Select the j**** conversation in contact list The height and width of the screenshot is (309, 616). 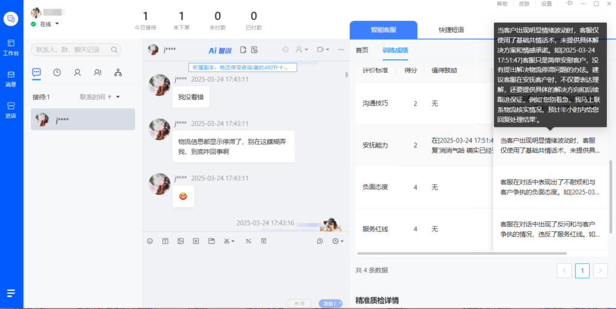[x=83, y=120]
